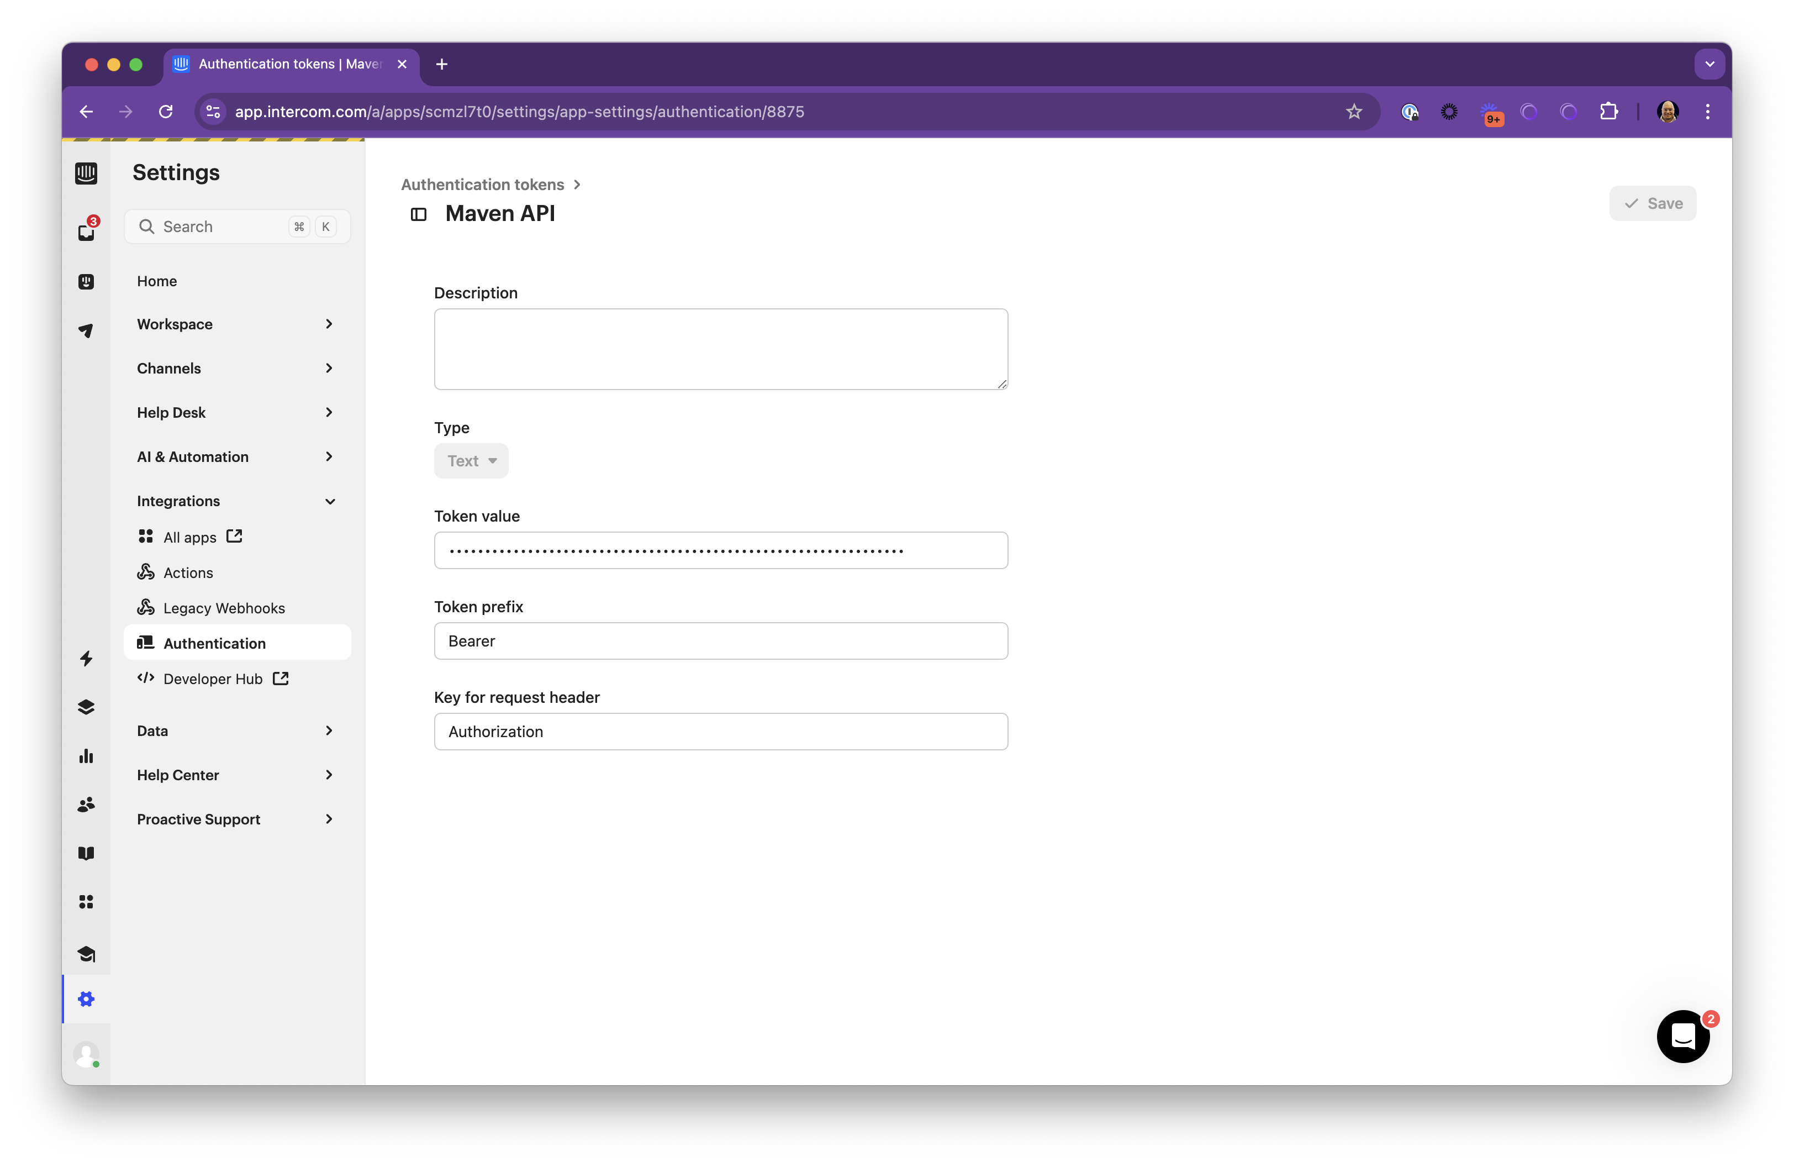Image resolution: width=1794 pixels, height=1167 pixels.
Task: Open the Developer Hub external link
Action: 213,679
